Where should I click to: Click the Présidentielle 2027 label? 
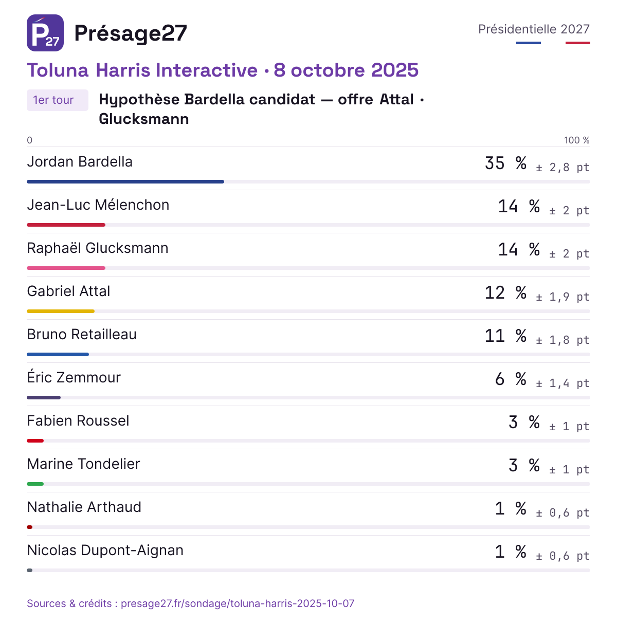[534, 29]
